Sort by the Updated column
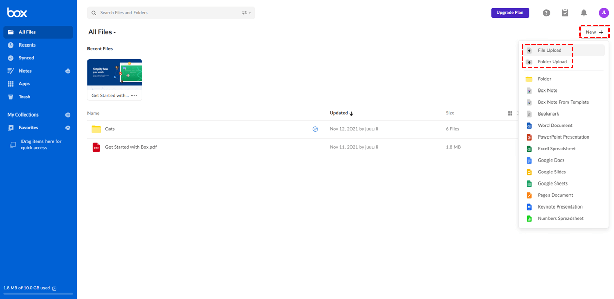The image size is (614, 299). (341, 113)
